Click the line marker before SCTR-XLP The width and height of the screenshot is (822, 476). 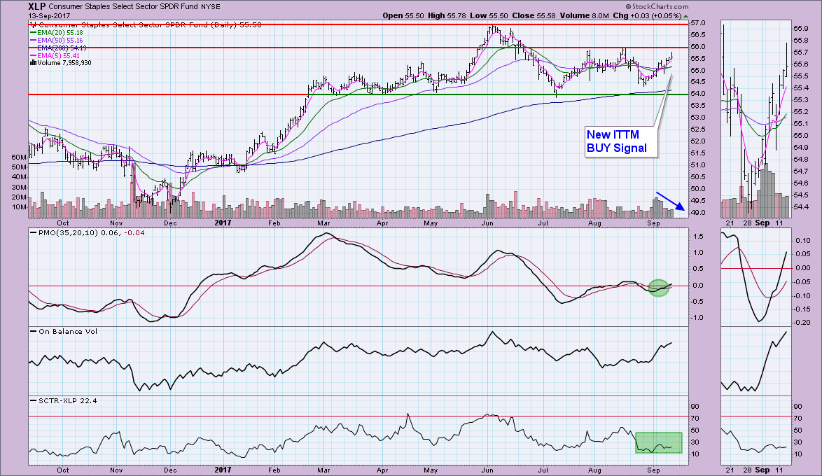34,400
